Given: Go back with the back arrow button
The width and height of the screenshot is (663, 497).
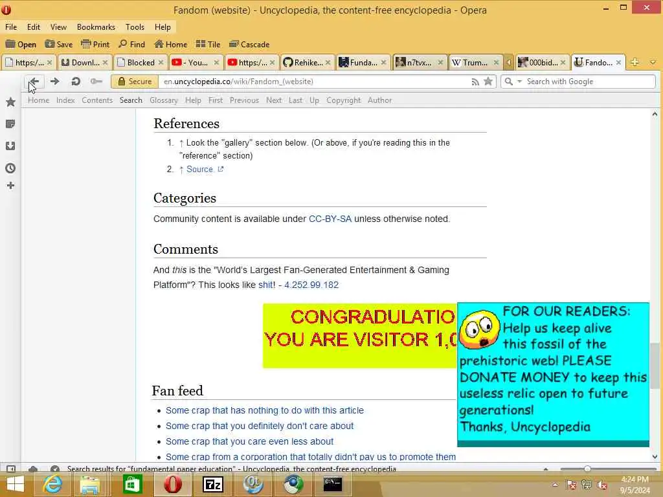Looking at the screenshot, I should coord(34,81).
